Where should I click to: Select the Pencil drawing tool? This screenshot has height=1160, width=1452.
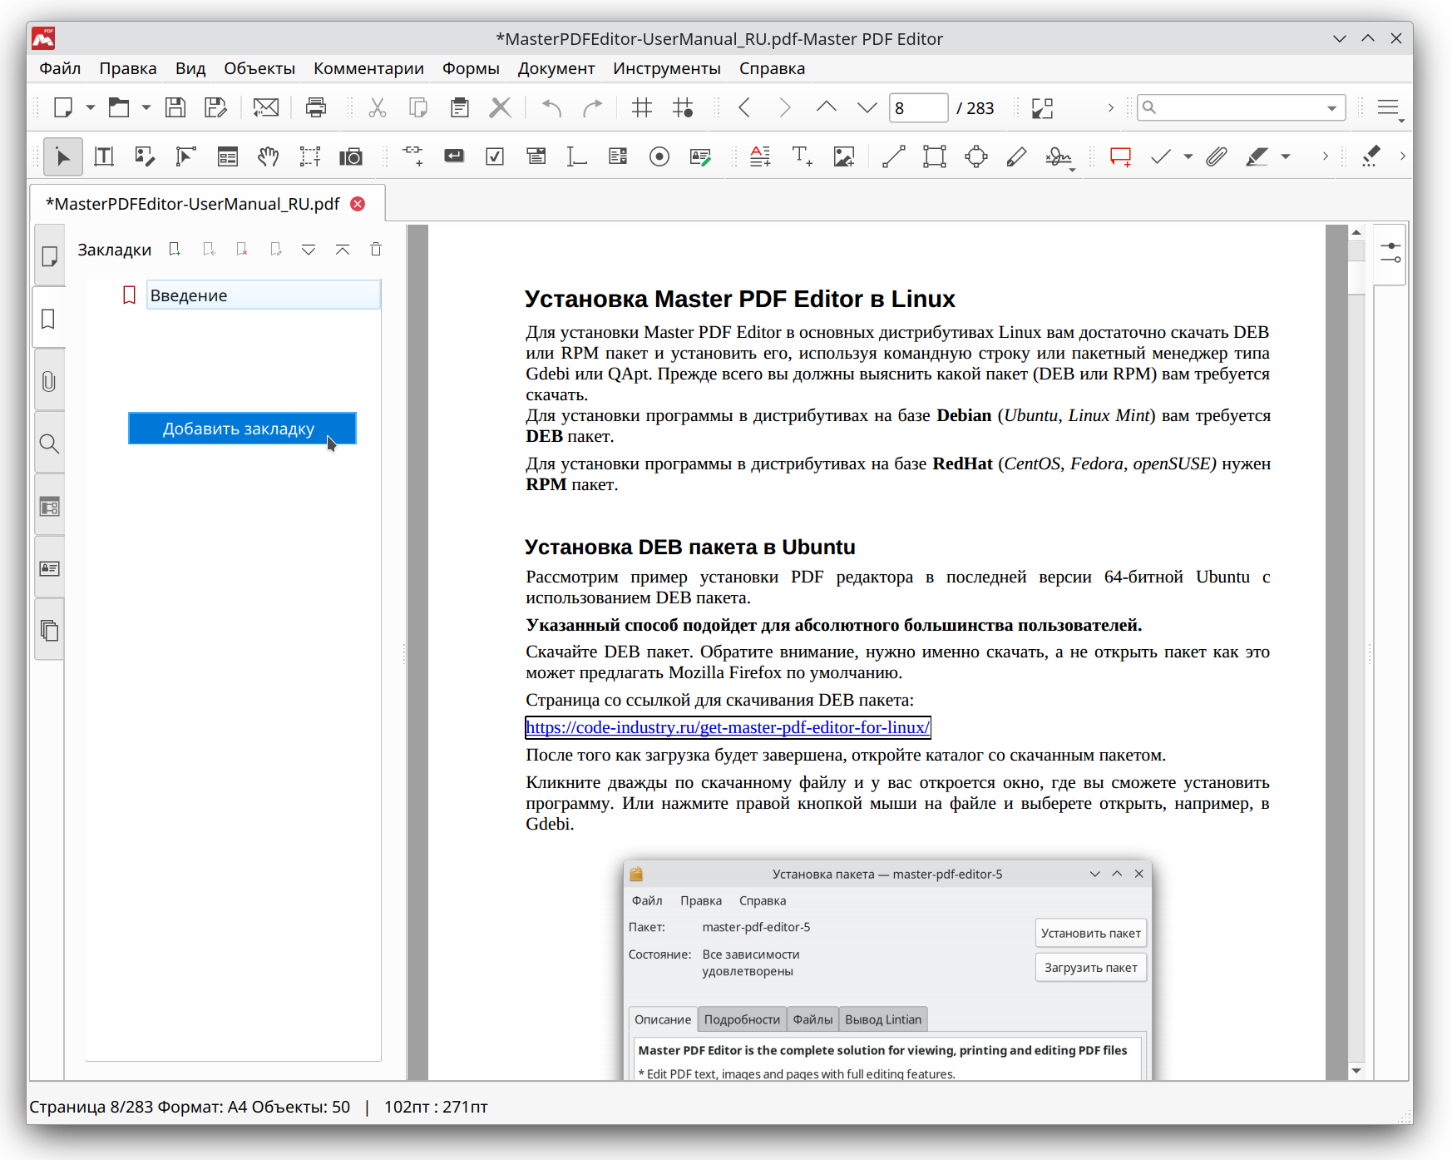coord(1016,156)
